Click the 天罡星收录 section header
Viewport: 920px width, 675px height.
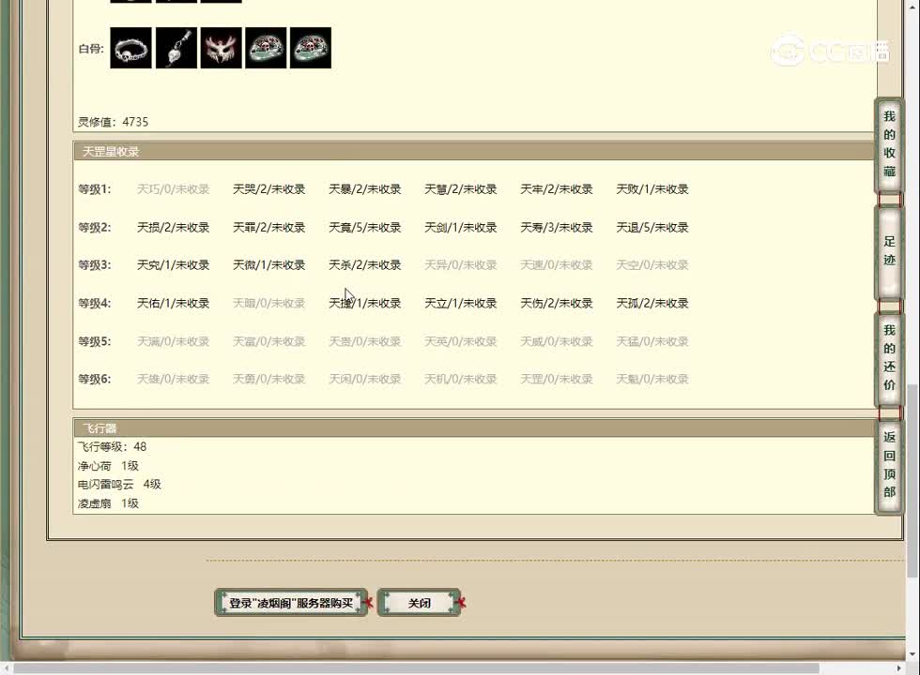coord(474,151)
